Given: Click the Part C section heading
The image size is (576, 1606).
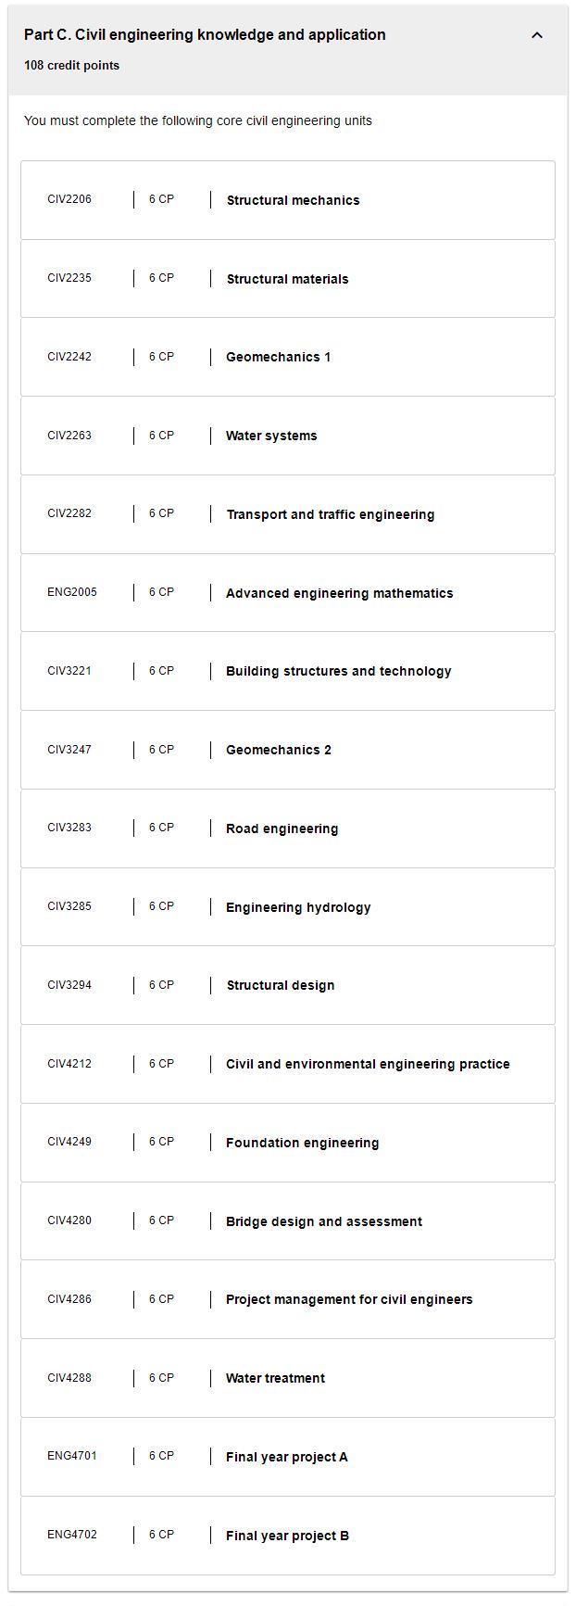Looking at the screenshot, I should click(x=205, y=35).
